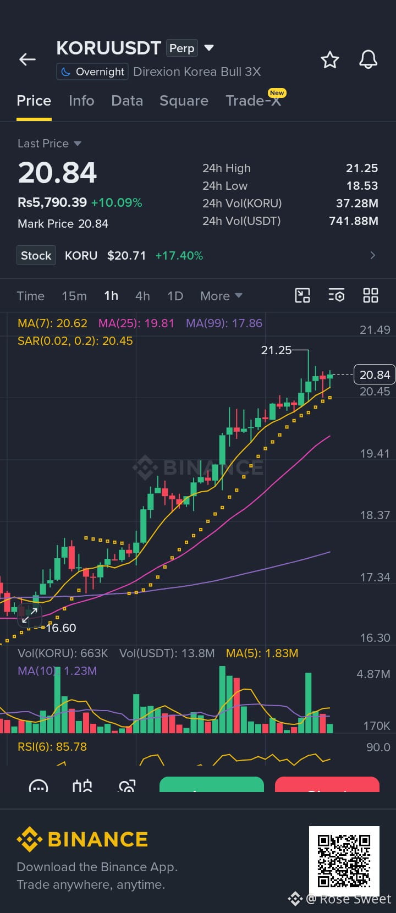Tap the 16.60 low marker on chart

(x=61, y=628)
